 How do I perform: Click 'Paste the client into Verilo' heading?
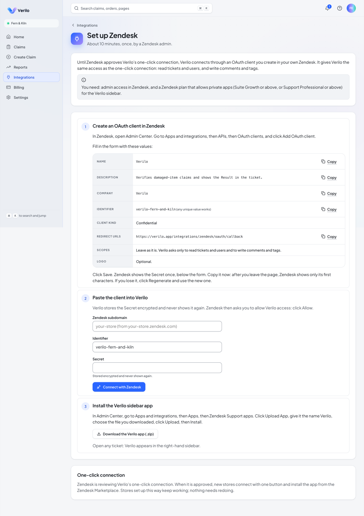click(x=120, y=298)
